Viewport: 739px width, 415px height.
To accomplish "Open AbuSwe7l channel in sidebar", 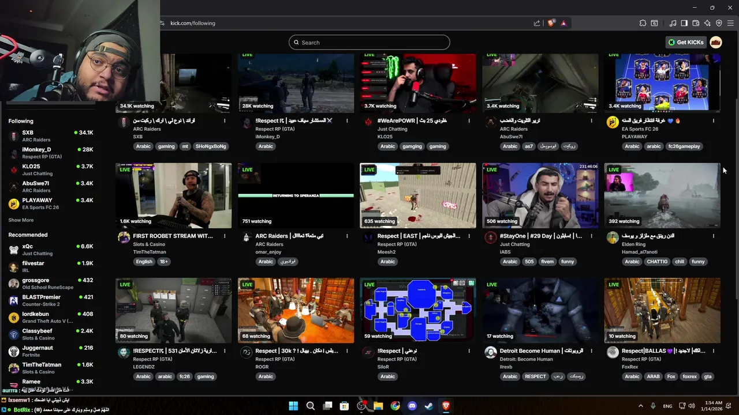I will pos(51,187).
